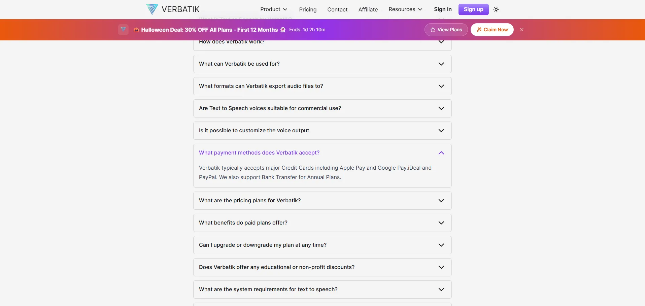Expand the educational or non-profit discounts question

click(x=322, y=267)
